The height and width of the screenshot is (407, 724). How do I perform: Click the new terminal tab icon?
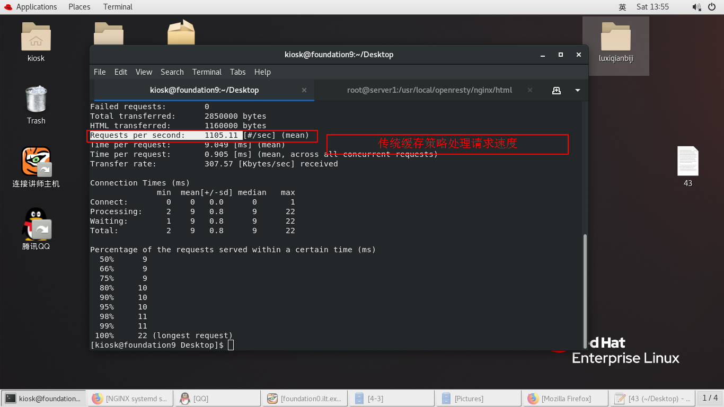point(557,90)
